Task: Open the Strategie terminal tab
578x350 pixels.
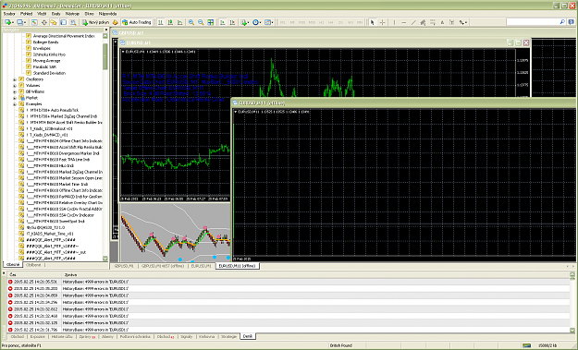Action: (228, 337)
